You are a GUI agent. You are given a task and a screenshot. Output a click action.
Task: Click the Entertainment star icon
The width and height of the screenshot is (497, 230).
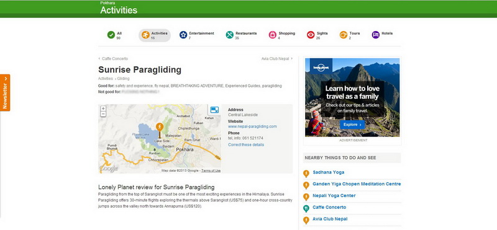(183, 35)
